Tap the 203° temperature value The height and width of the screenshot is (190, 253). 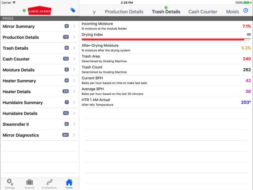click(x=246, y=102)
